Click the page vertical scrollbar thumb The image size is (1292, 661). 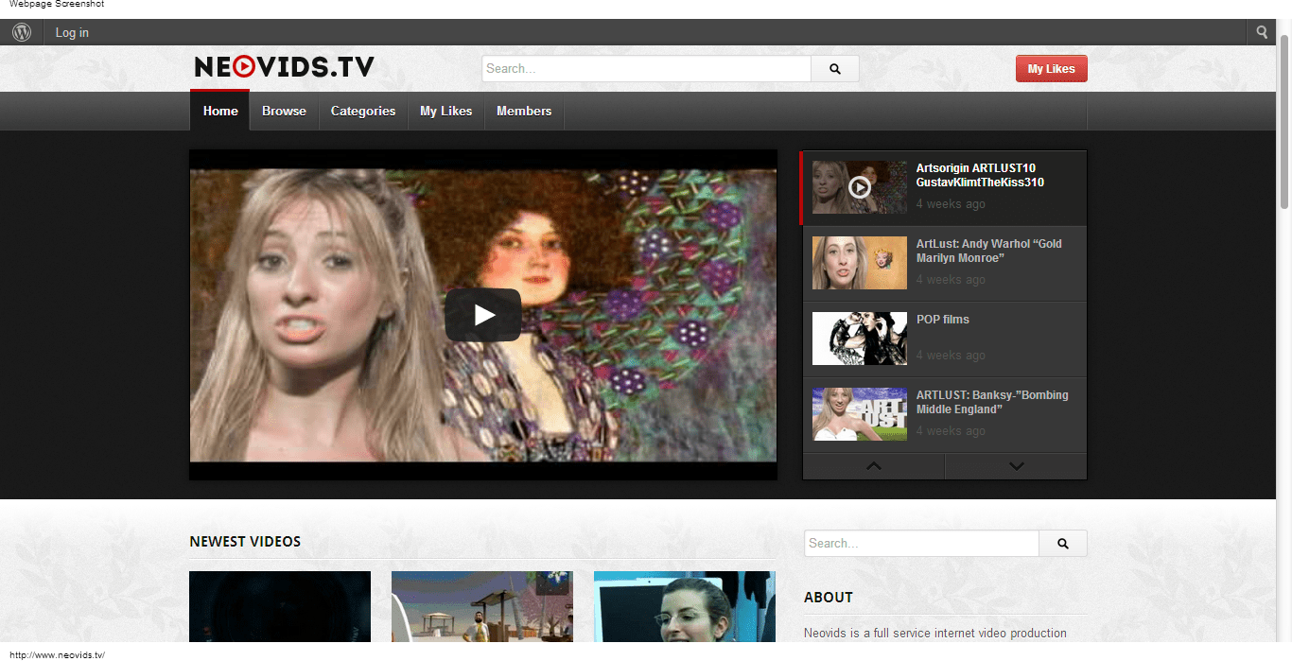pyautogui.click(x=1283, y=120)
